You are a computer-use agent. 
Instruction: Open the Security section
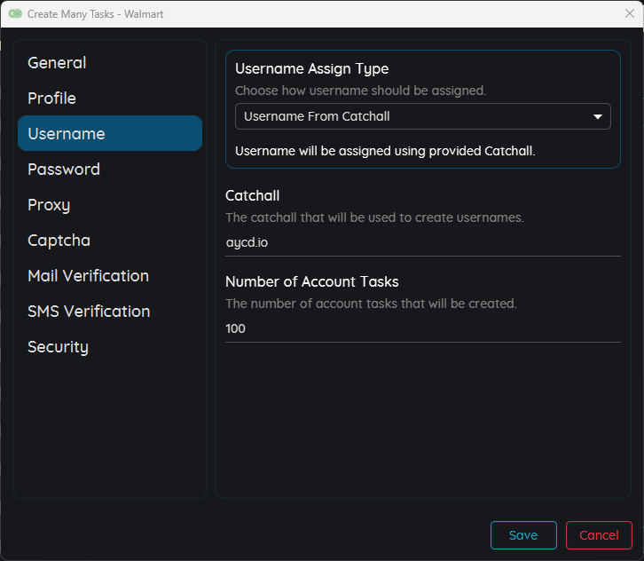pyautogui.click(x=58, y=347)
